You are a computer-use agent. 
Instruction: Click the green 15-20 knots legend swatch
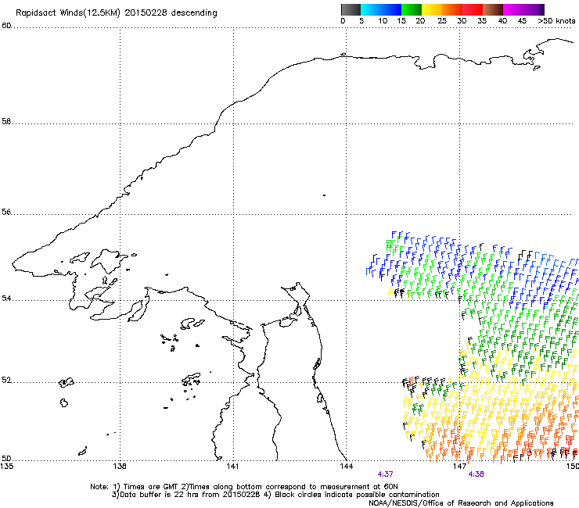tap(412, 9)
